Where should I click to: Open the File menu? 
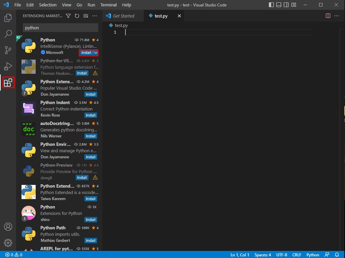(x=17, y=5)
